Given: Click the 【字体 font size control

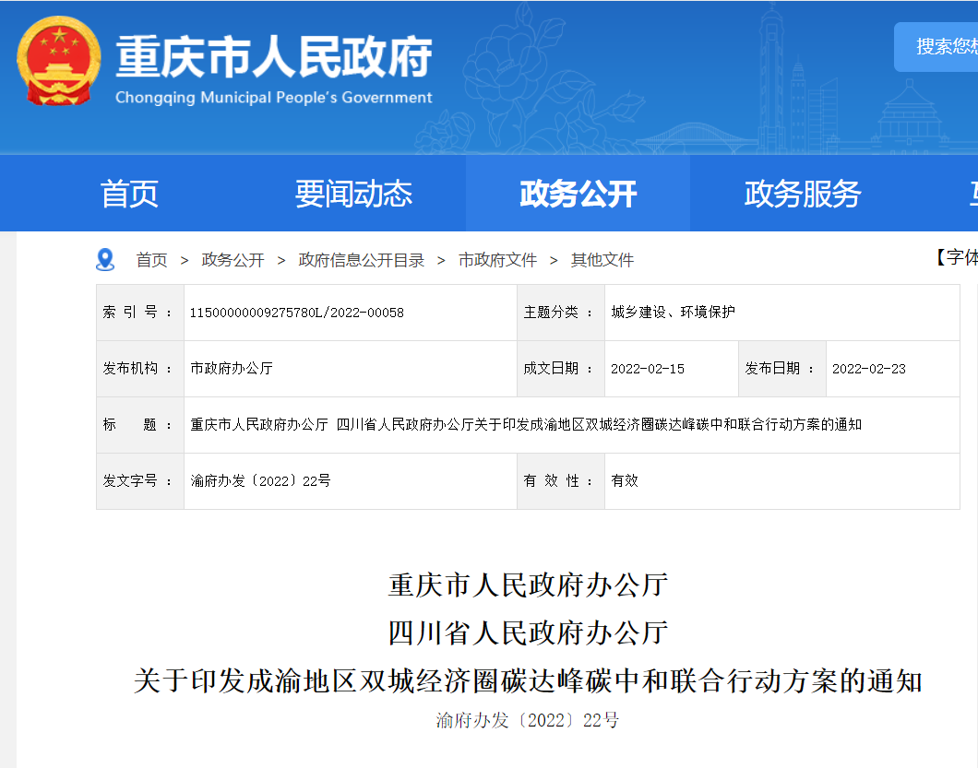Looking at the screenshot, I should point(956,258).
